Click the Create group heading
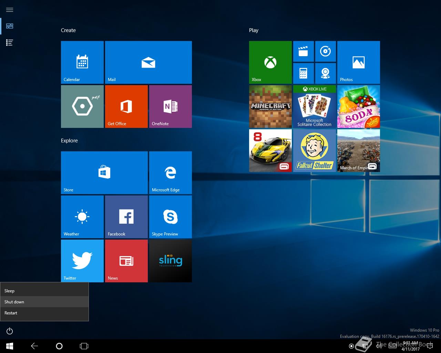The image size is (441, 353). pyautogui.click(x=68, y=30)
